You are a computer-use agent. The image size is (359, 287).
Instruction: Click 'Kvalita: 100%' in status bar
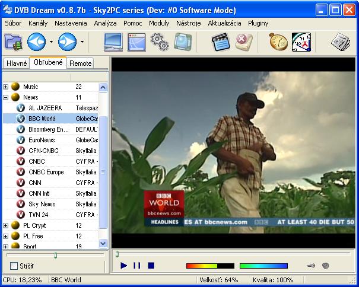(x=273, y=280)
